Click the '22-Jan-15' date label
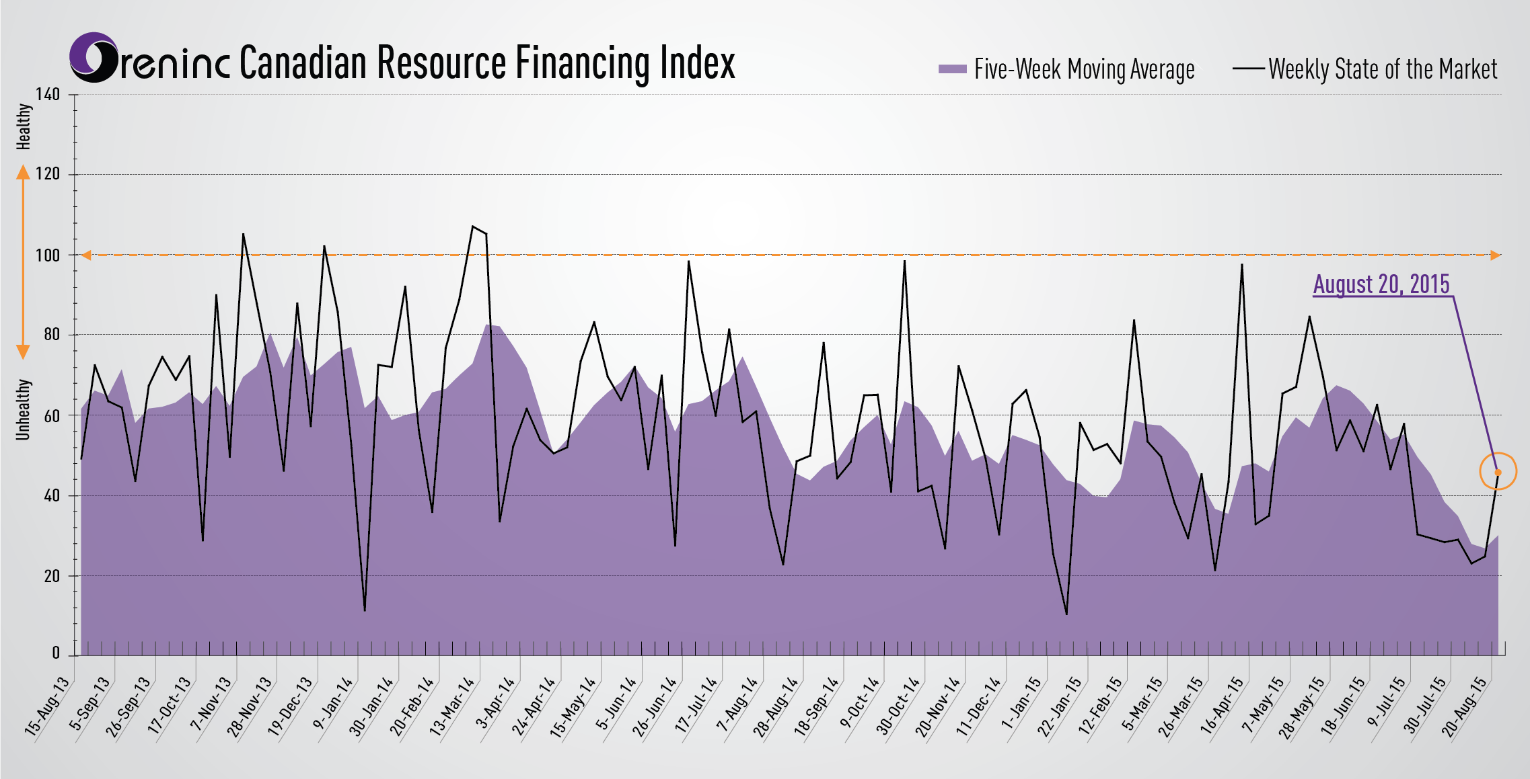This screenshot has width=1530, height=779. [1059, 706]
